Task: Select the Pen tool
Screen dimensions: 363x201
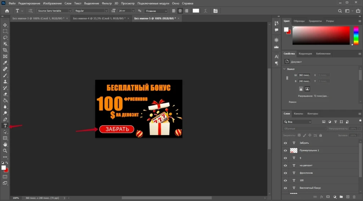Action: pos(5,120)
